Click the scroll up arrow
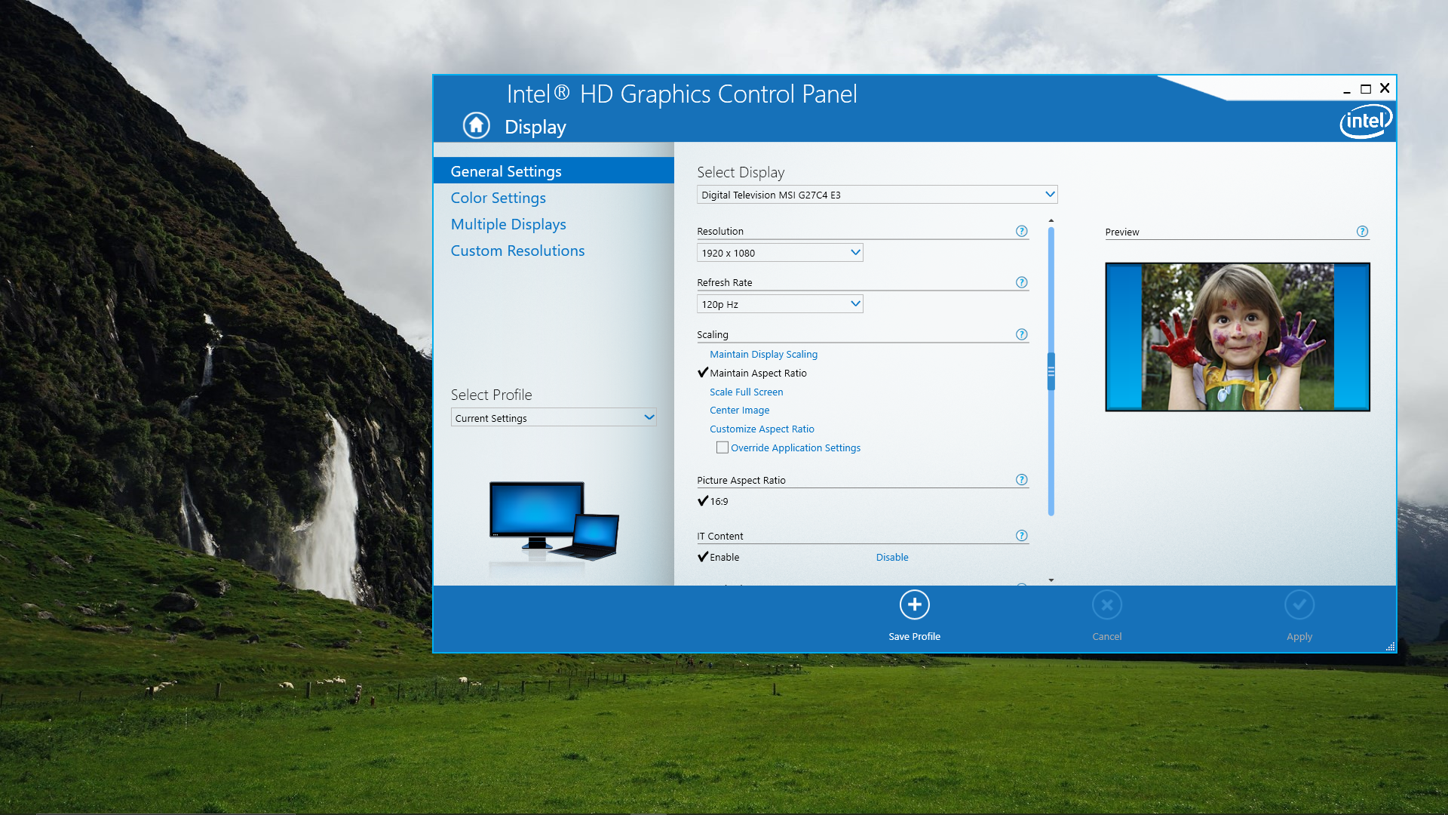The width and height of the screenshot is (1448, 815). pos(1051,220)
